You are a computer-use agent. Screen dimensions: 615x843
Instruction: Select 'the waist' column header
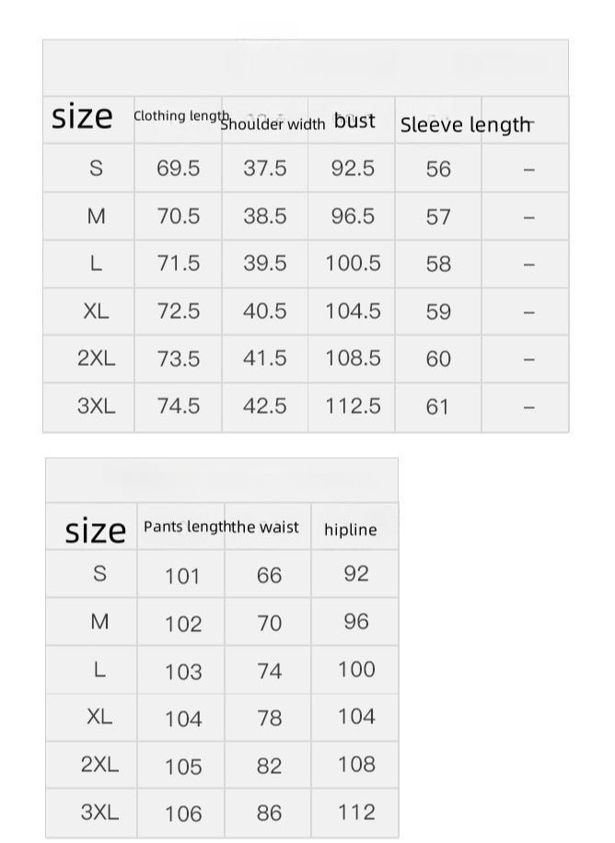pos(266,527)
